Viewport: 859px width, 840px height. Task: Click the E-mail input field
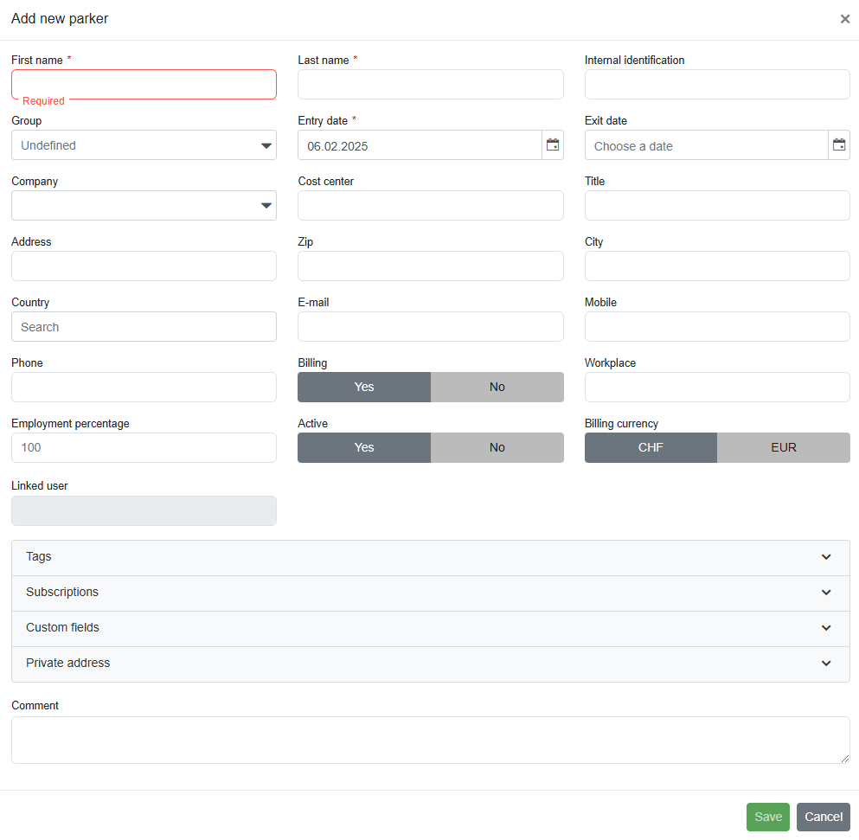coord(431,327)
